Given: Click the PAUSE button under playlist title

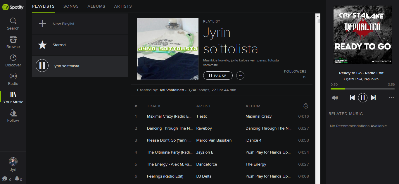Looking at the screenshot, I should [218, 75].
